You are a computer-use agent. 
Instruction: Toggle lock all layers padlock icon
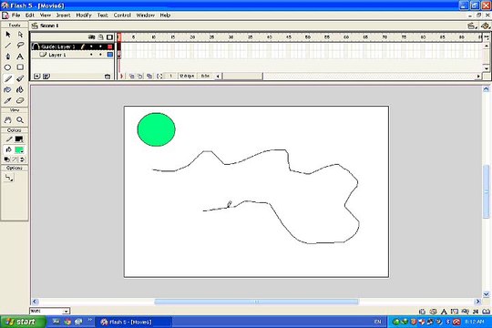click(101, 37)
